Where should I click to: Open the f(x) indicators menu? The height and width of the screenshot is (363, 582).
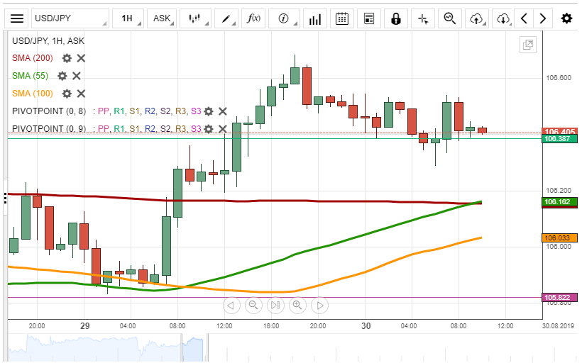point(254,18)
